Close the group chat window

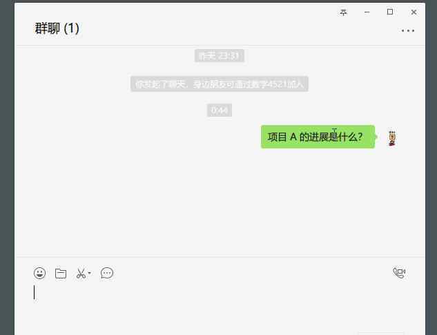[414, 12]
